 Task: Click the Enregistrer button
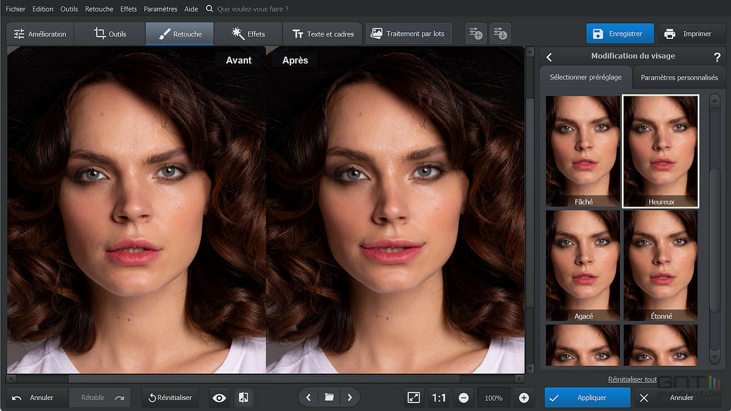click(x=620, y=34)
